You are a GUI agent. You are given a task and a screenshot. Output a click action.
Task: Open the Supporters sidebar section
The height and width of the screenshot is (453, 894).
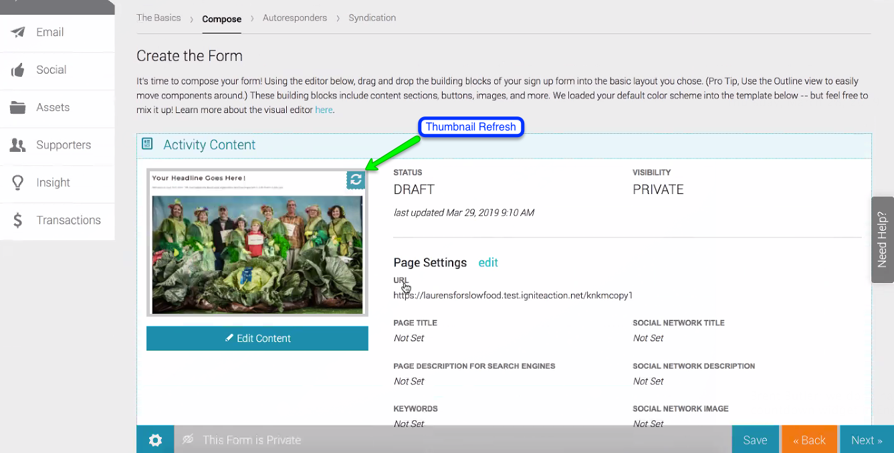tap(58, 145)
